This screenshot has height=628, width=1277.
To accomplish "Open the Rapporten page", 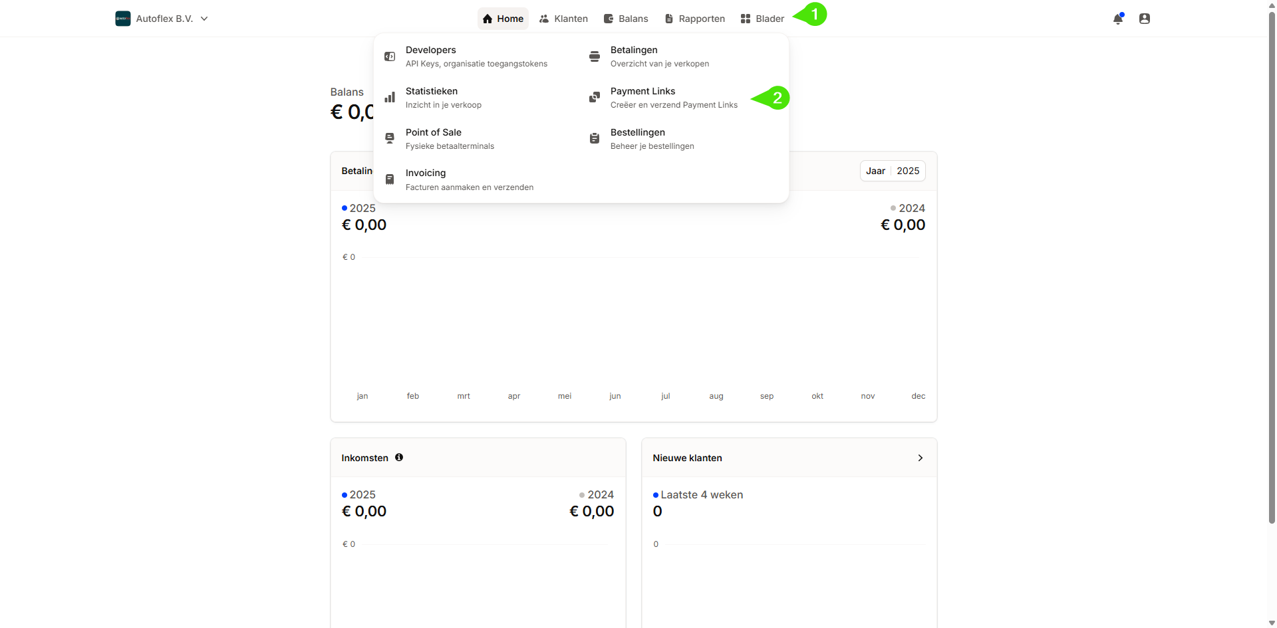I will (694, 19).
